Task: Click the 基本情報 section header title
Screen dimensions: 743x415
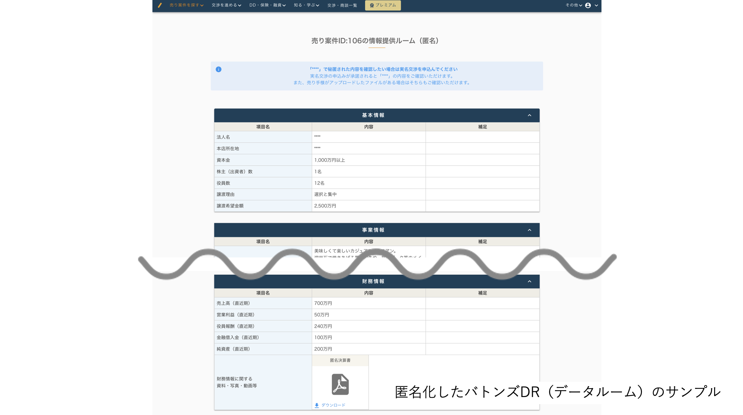Action: 373,115
